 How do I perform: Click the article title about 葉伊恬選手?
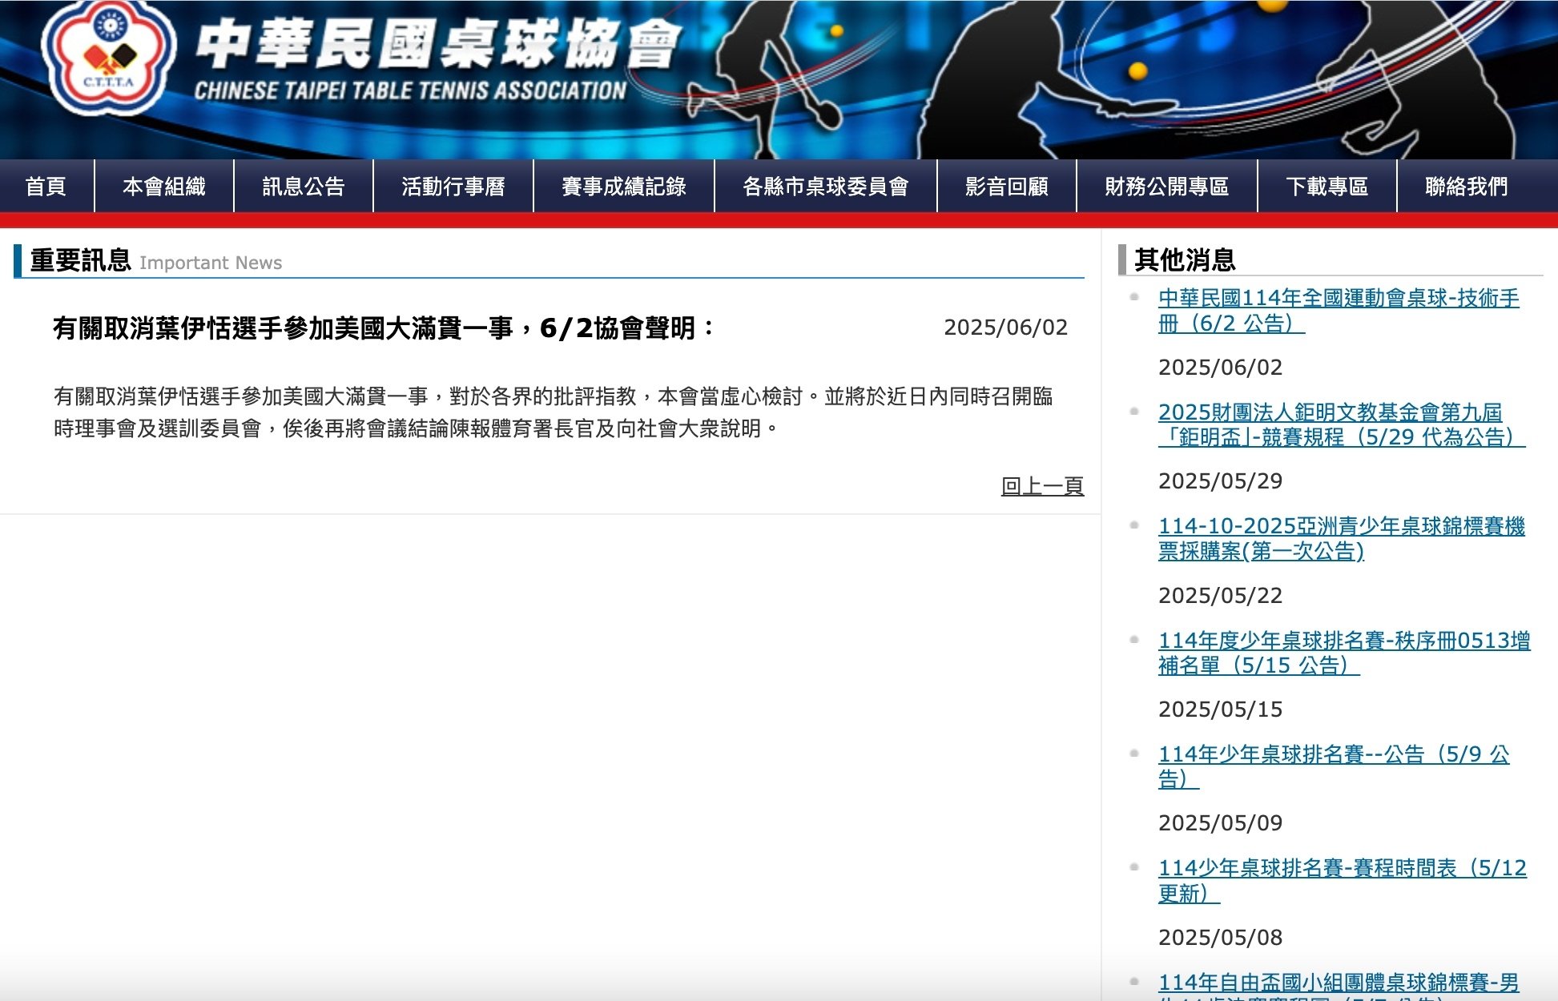[x=384, y=328]
